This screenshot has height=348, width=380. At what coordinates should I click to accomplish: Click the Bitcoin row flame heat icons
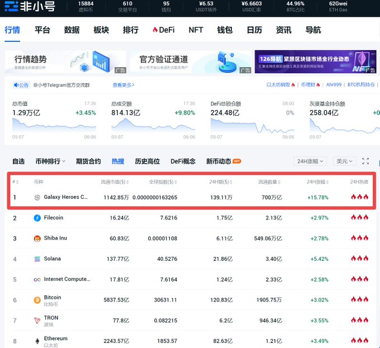(x=360, y=299)
